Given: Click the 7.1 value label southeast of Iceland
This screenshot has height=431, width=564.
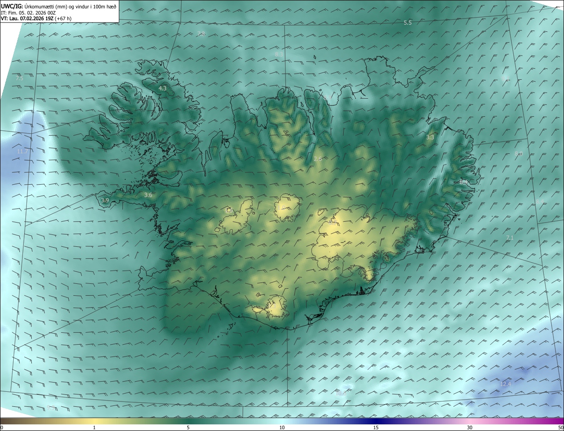Looking at the screenshot, I should click(510, 238).
